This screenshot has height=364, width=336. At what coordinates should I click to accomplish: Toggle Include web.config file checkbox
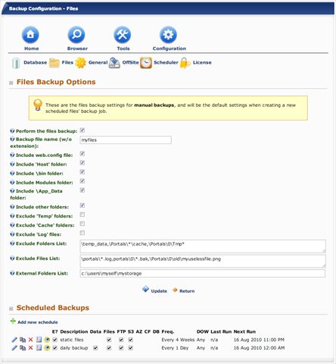(x=82, y=154)
